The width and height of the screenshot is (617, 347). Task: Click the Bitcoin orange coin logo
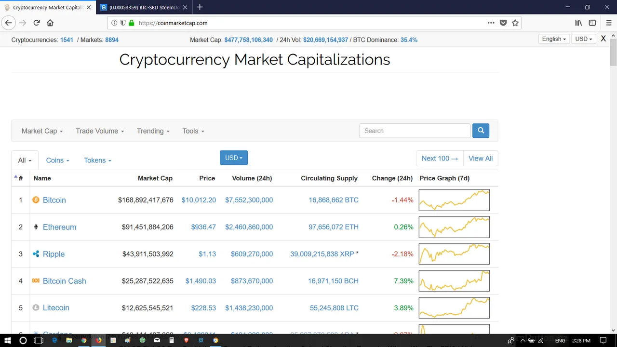(36, 200)
